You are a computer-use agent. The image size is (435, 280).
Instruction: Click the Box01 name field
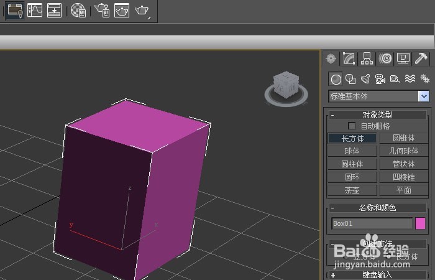[372, 223]
